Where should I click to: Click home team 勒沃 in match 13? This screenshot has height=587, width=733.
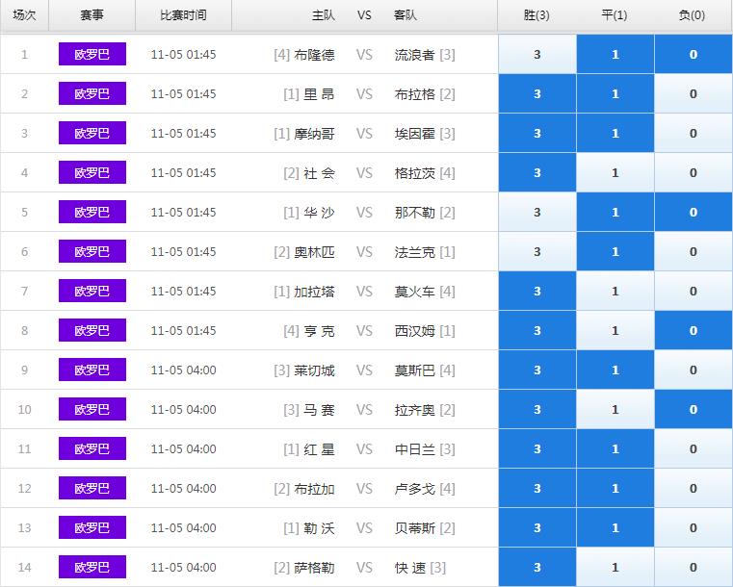[x=319, y=528]
